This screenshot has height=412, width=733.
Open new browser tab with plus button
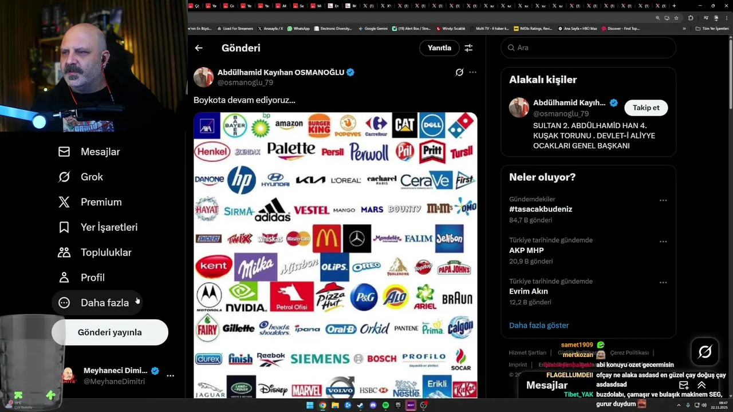[x=674, y=6]
